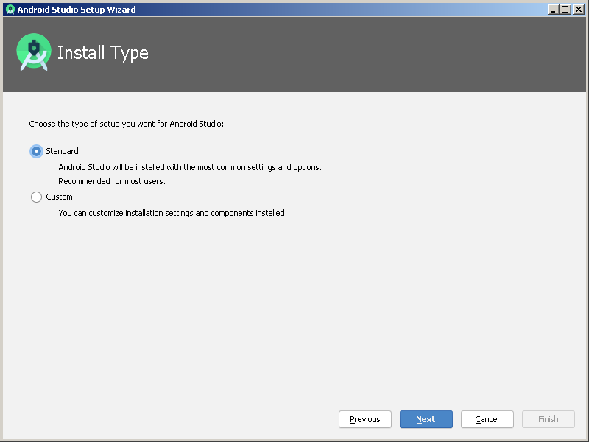Image resolution: width=589 pixels, height=442 pixels.
Task: Click the Android Studio logo in the header
Action: point(34,52)
